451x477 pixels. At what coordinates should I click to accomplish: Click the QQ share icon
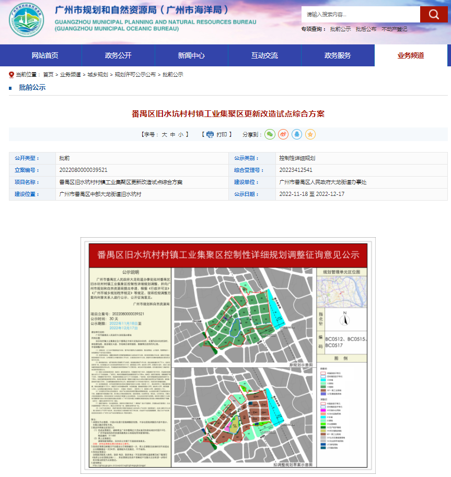297,134
